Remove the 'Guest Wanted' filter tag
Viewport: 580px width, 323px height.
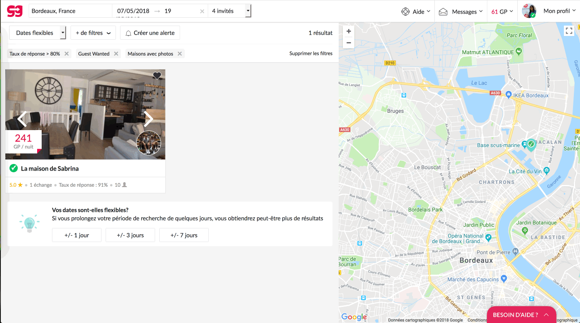point(116,54)
